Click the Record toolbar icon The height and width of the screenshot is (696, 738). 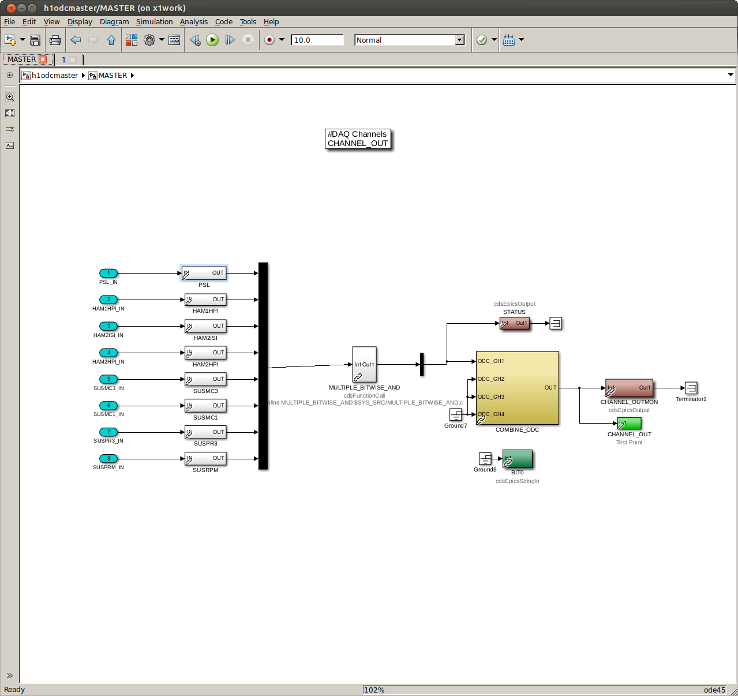pos(269,40)
